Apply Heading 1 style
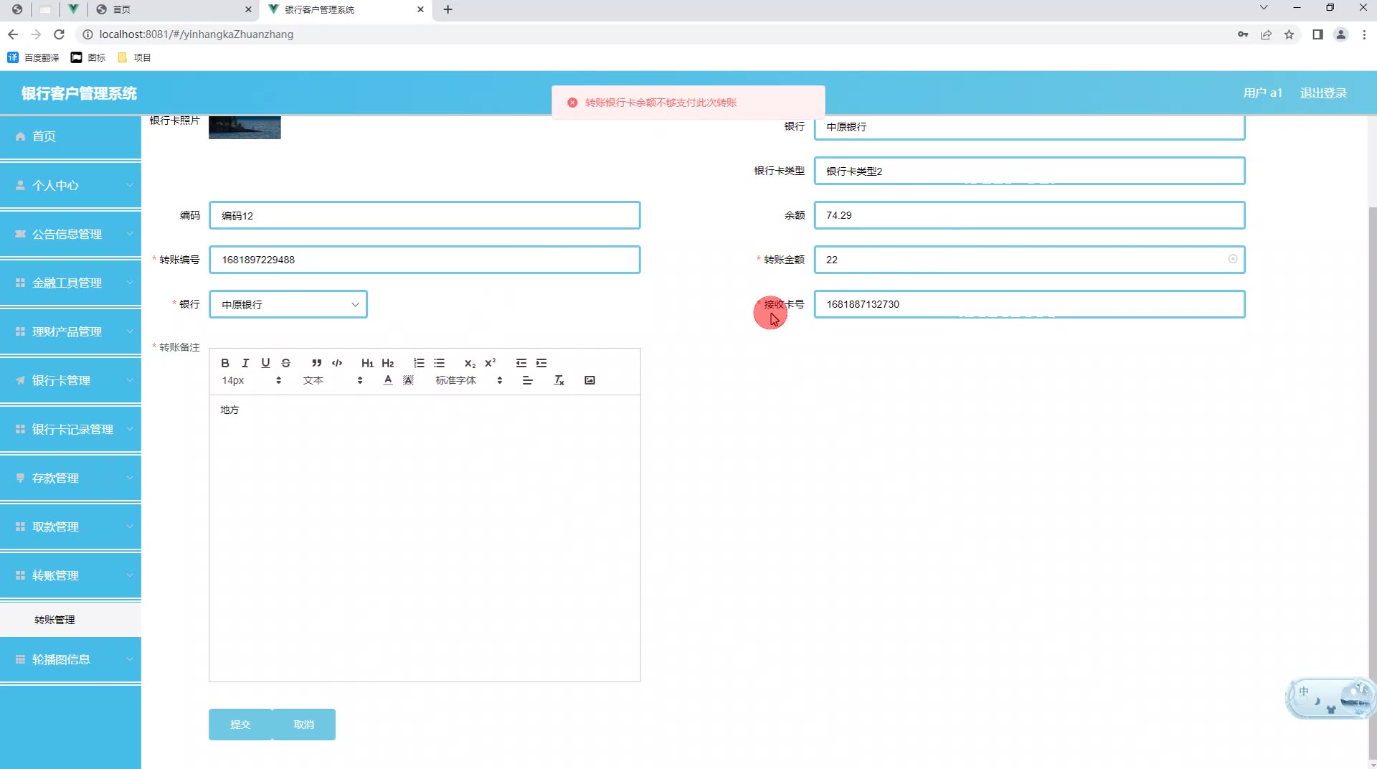1377x769 pixels. (367, 363)
